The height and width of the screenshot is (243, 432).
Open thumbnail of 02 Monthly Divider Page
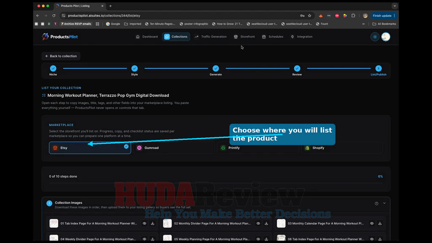tap(167, 224)
